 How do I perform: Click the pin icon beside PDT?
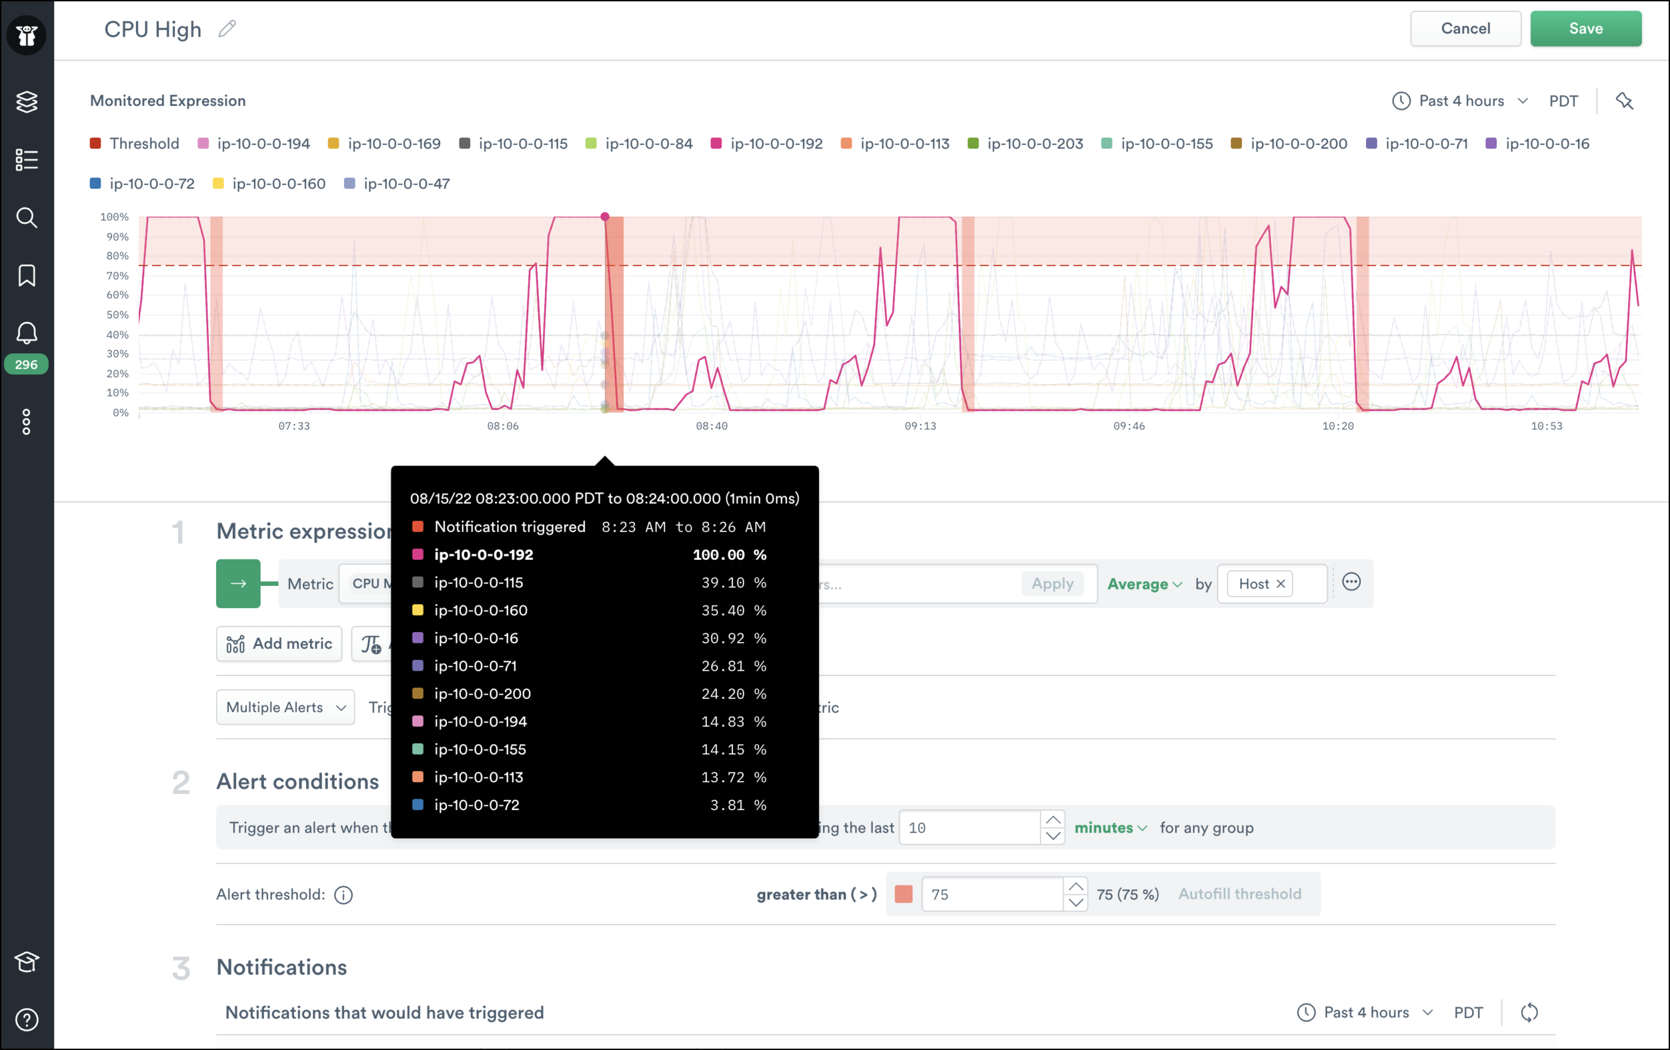pos(1624,101)
